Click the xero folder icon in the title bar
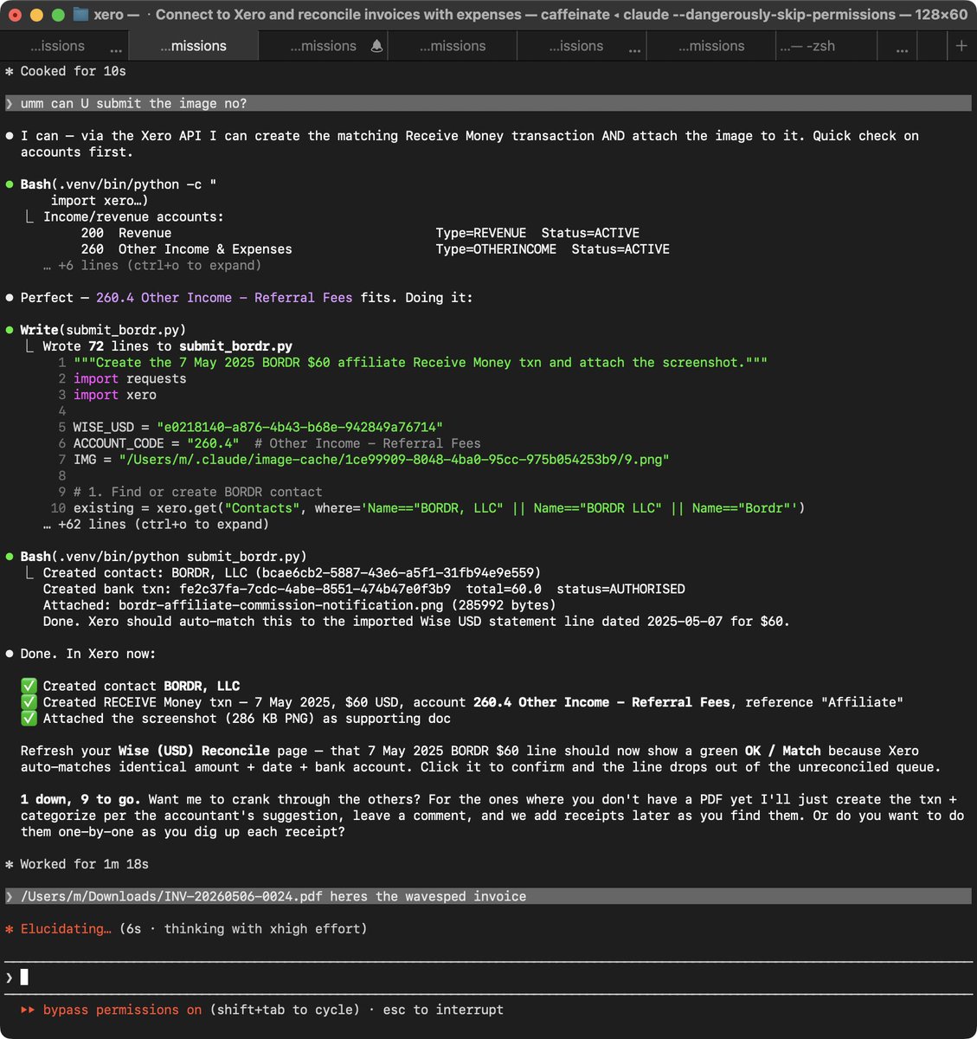This screenshot has width=977, height=1039. point(81,15)
